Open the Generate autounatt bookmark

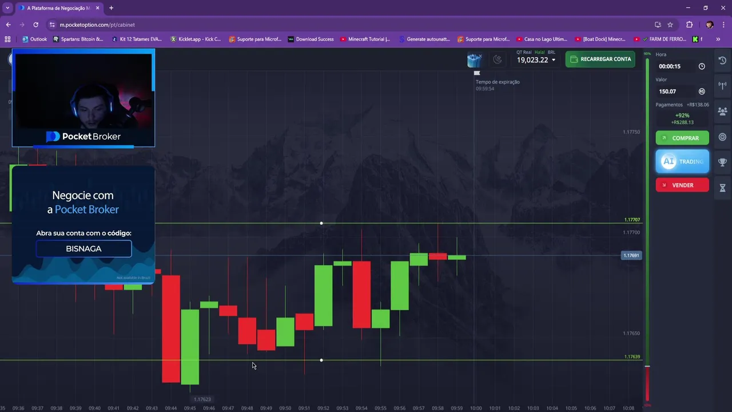pos(424,39)
